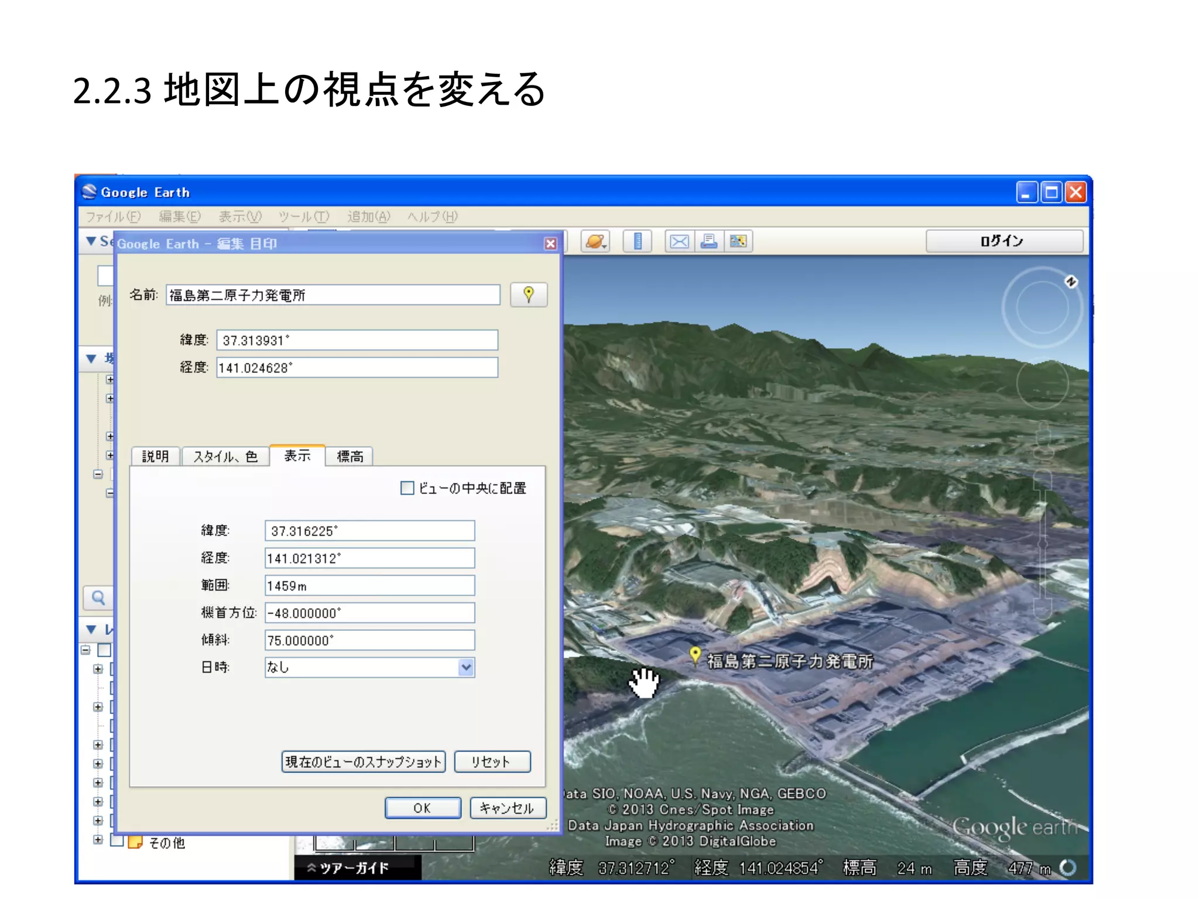Screen dimensions: 1199x899
Task: Click the placemark 緯度 field 37.313931°
Action: tap(357, 340)
